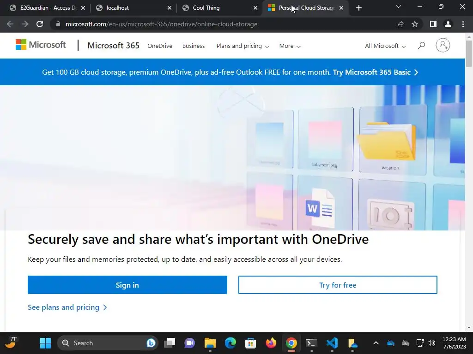The image size is (473, 354).
Task: Click the babyroom.png tile
Action: [325, 140]
